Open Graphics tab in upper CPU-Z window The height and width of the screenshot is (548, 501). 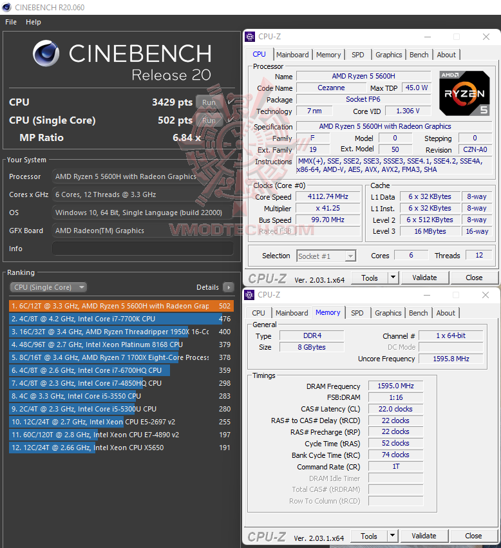388,55
